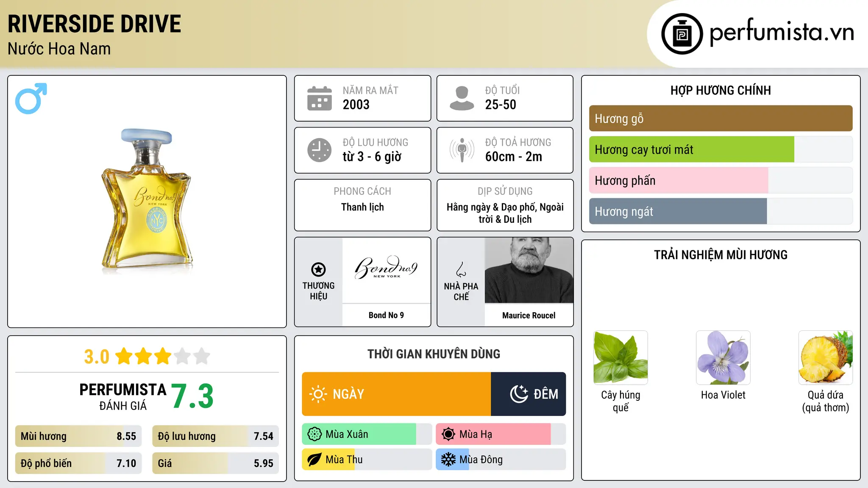Click the calendar icon beside Năm ra mắt
This screenshot has height=488, width=868.
(x=320, y=98)
